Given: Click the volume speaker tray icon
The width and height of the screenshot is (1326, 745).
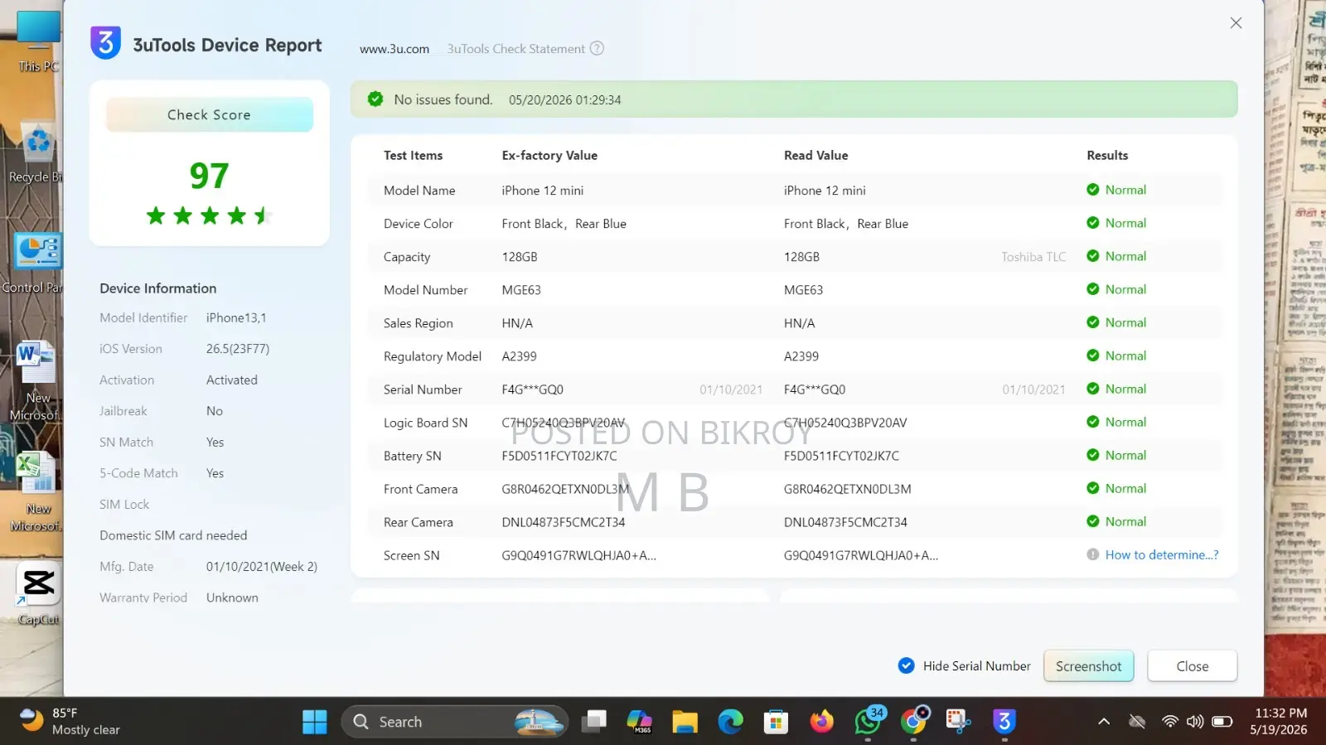Looking at the screenshot, I should (x=1195, y=722).
